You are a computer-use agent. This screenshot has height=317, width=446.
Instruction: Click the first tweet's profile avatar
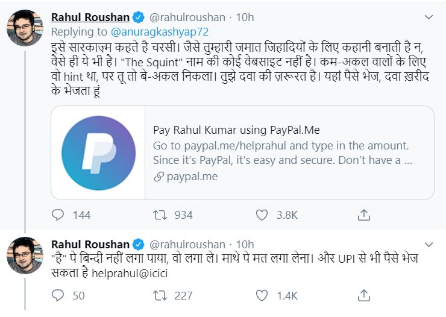25,28
